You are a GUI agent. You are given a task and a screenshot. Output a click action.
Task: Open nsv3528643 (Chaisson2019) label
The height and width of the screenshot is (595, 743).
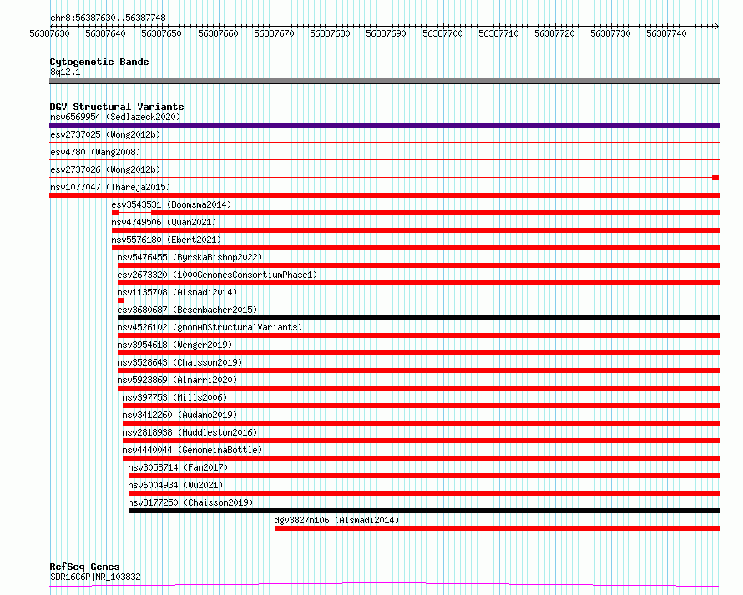click(x=179, y=362)
